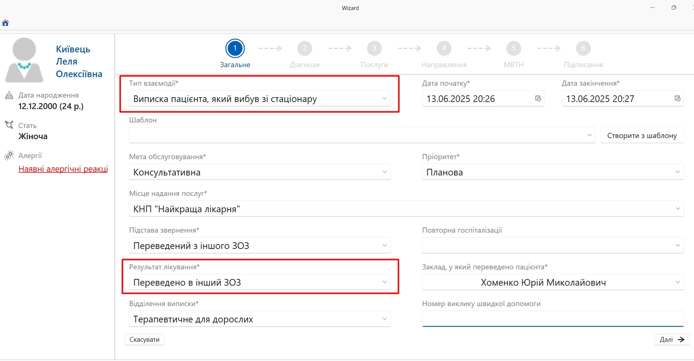Screen dimensions: 694x361
Task: Restore the Wizard window size
Action: 674,8
